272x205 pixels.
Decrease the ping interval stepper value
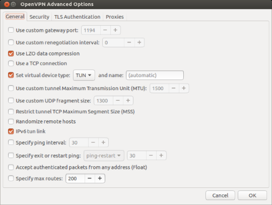pos(94,142)
